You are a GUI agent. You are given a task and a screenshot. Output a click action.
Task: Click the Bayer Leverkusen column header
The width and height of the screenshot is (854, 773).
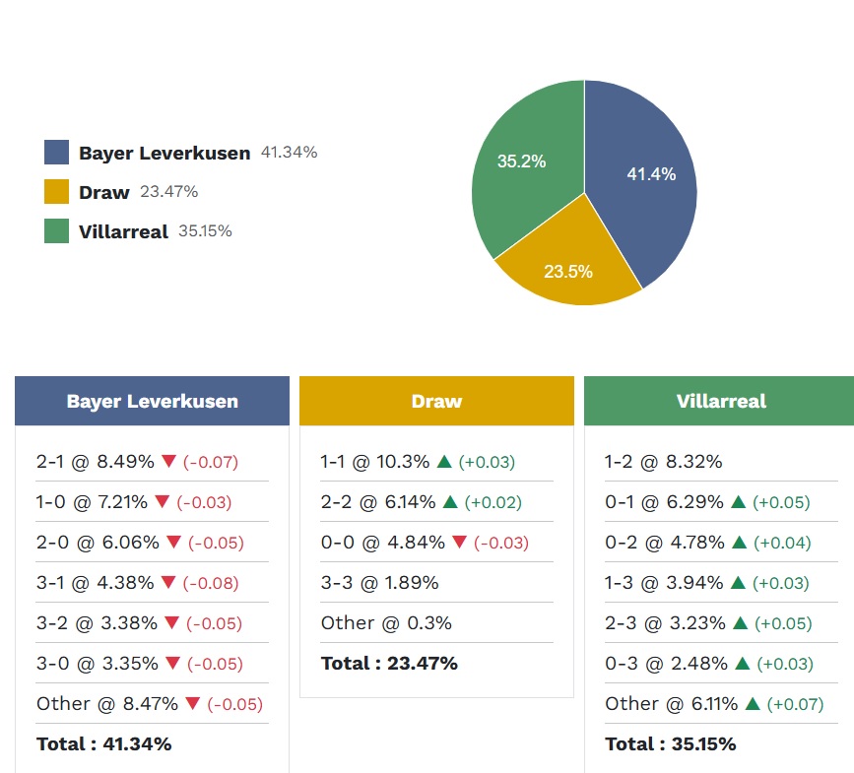click(x=152, y=401)
